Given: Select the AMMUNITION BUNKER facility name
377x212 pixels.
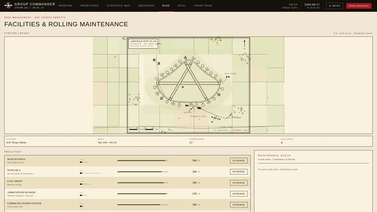Looking at the screenshot, I should pyautogui.click(x=21, y=192).
